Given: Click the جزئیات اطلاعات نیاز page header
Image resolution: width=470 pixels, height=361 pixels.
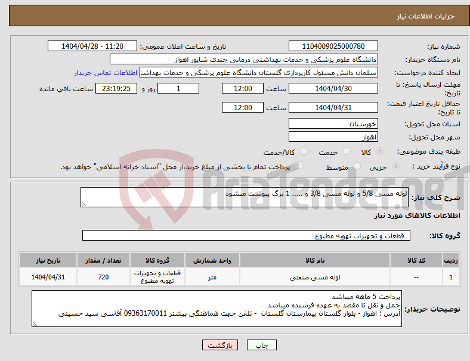Looking at the screenshot, I should coord(426,16).
